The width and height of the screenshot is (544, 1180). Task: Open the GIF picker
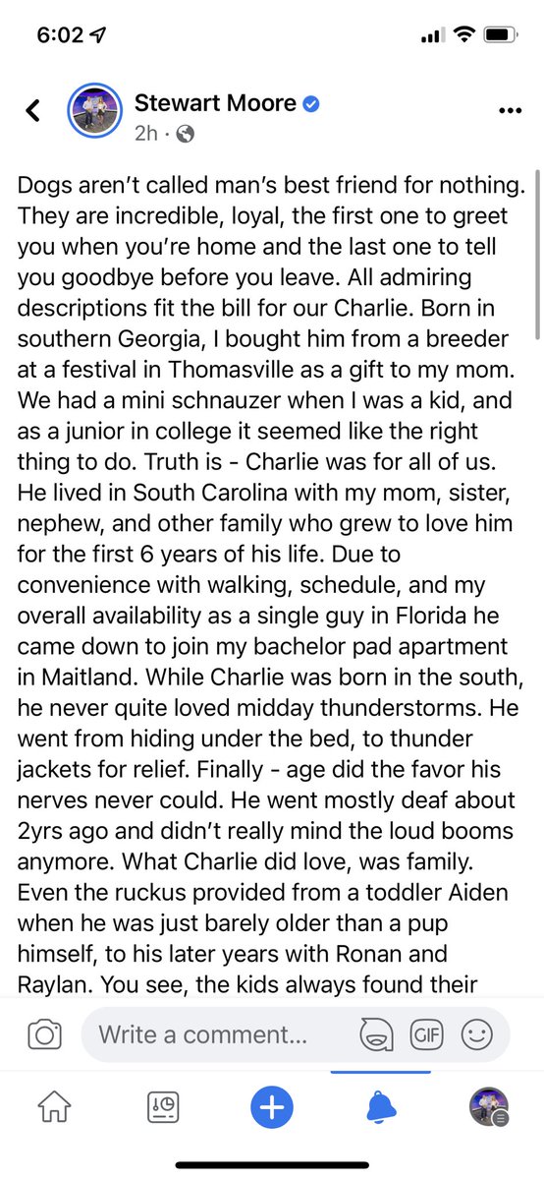(425, 1034)
